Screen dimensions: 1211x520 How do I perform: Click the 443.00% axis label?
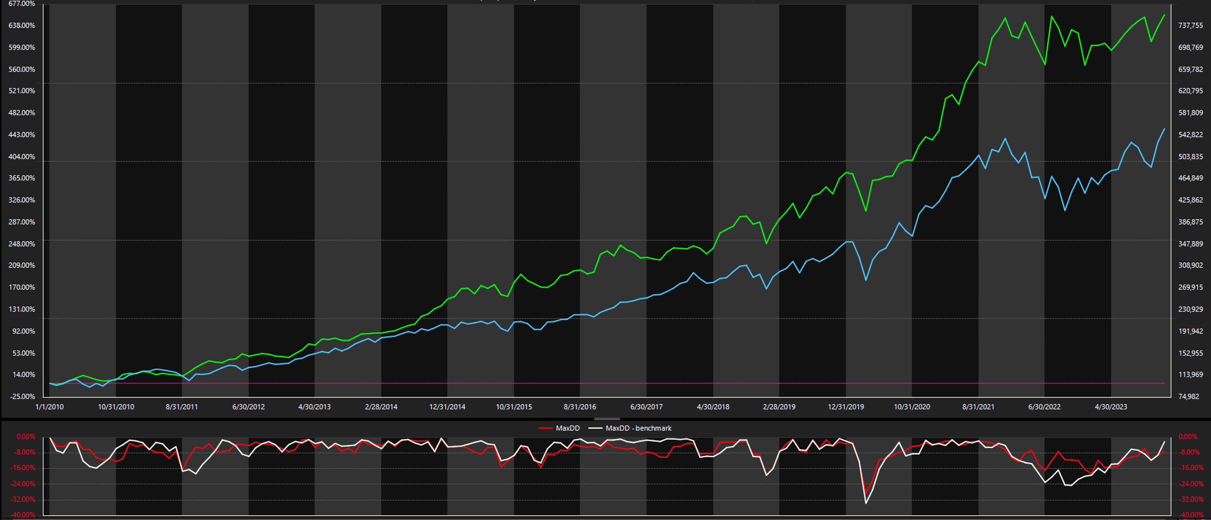[x=22, y=135]
